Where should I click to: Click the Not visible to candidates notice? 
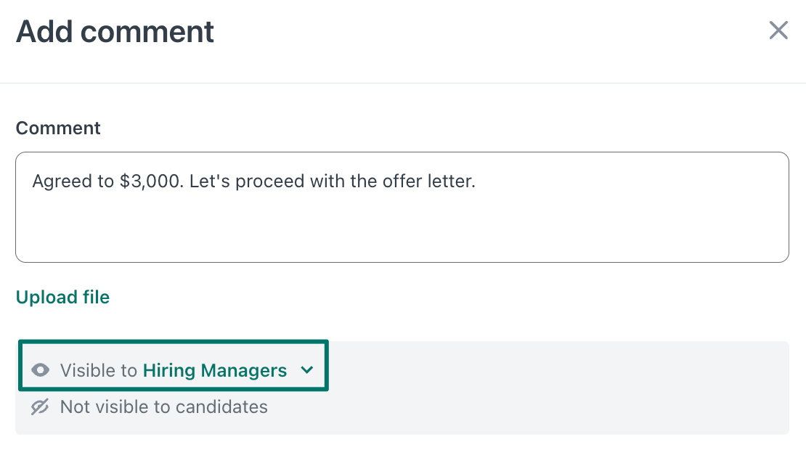(150, 407)
